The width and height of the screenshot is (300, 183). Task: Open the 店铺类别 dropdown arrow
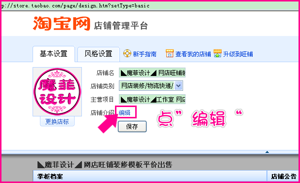(178, 86)
